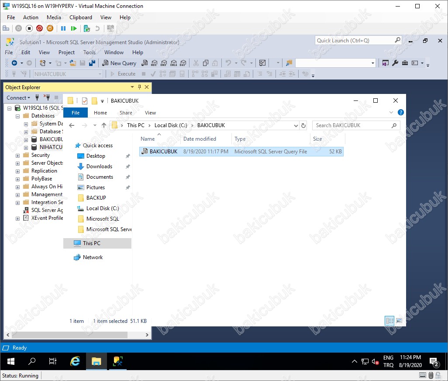Open the VM Connection Clipboard menu
Viewport: 448px width, 381px height.
pos(81,17)
